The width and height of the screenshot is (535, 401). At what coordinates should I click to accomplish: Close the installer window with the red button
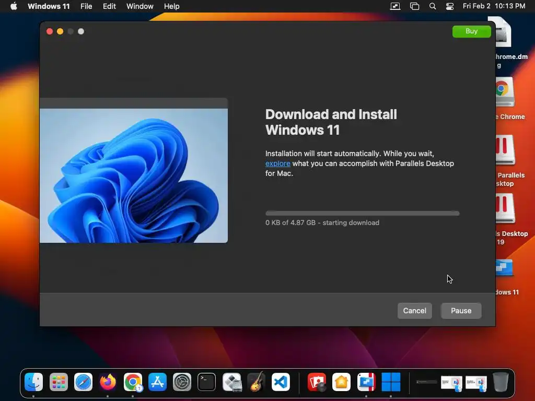[x=50, y=31]
